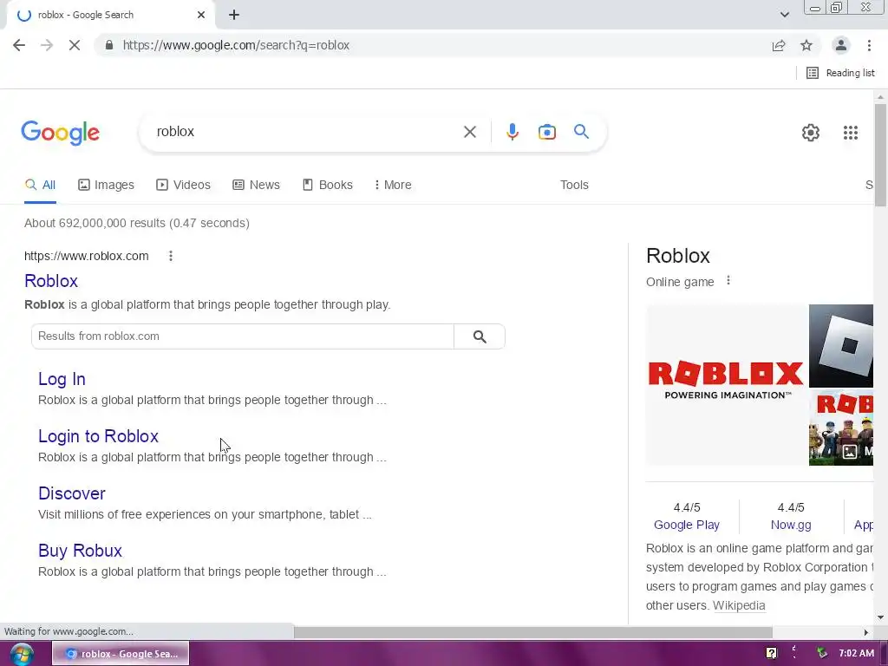Open the Log In sitelink
Viewport: 888px width, 666px height.
coord(62,379)
